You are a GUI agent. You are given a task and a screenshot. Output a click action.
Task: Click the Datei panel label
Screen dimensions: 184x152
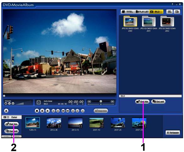pos(14,117)
